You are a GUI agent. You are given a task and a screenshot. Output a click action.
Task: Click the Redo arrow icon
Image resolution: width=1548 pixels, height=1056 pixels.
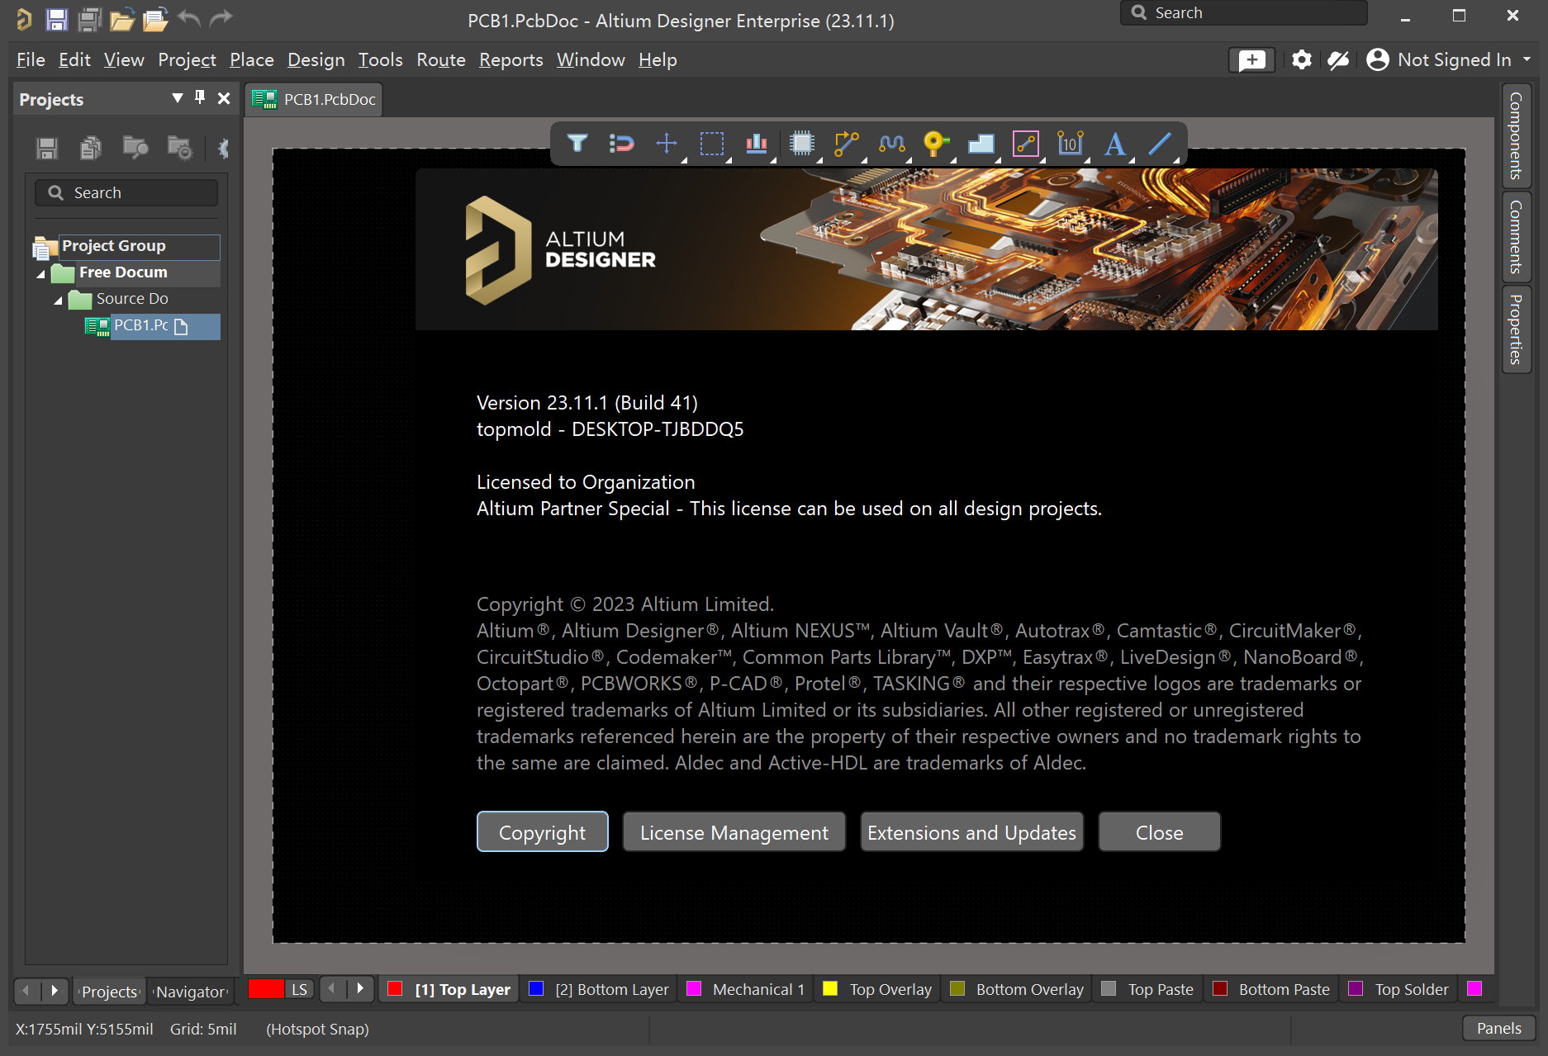221,18
